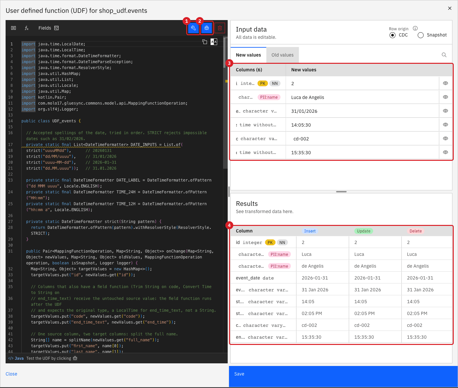The width and height of the screenshot is (458, 388).
Task: Close the UDF dialog with X
Action: [x=450, y=8]
